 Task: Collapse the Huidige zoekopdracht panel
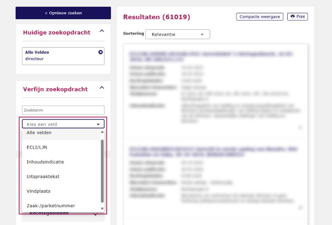click(x=102, y=32)
